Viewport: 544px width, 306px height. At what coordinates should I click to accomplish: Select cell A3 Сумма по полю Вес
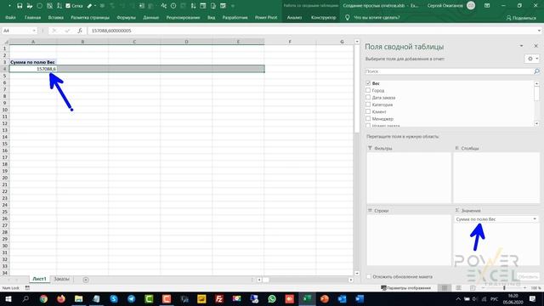pyautogui.click(x=32, y=62)
